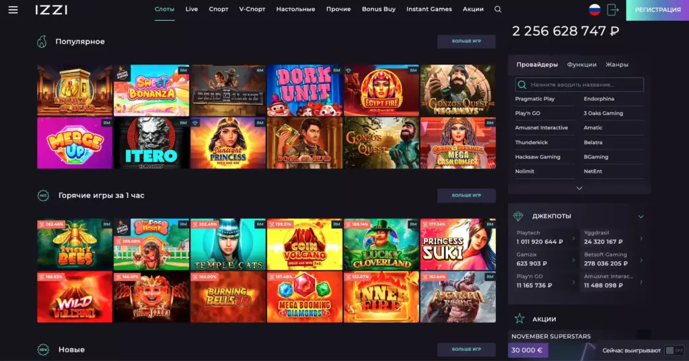Click the flame icon beside Популярное

tap(42, 42)
